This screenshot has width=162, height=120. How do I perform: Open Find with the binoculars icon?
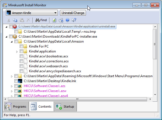click(x=41, y=20)
